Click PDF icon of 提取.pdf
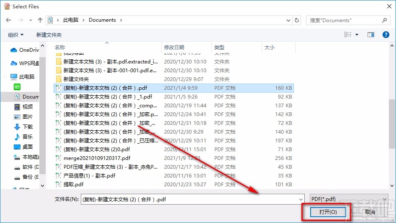 click(x=58, y=185)
